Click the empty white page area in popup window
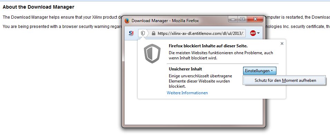The image size is (330, 135). click(x=194, y=112)
